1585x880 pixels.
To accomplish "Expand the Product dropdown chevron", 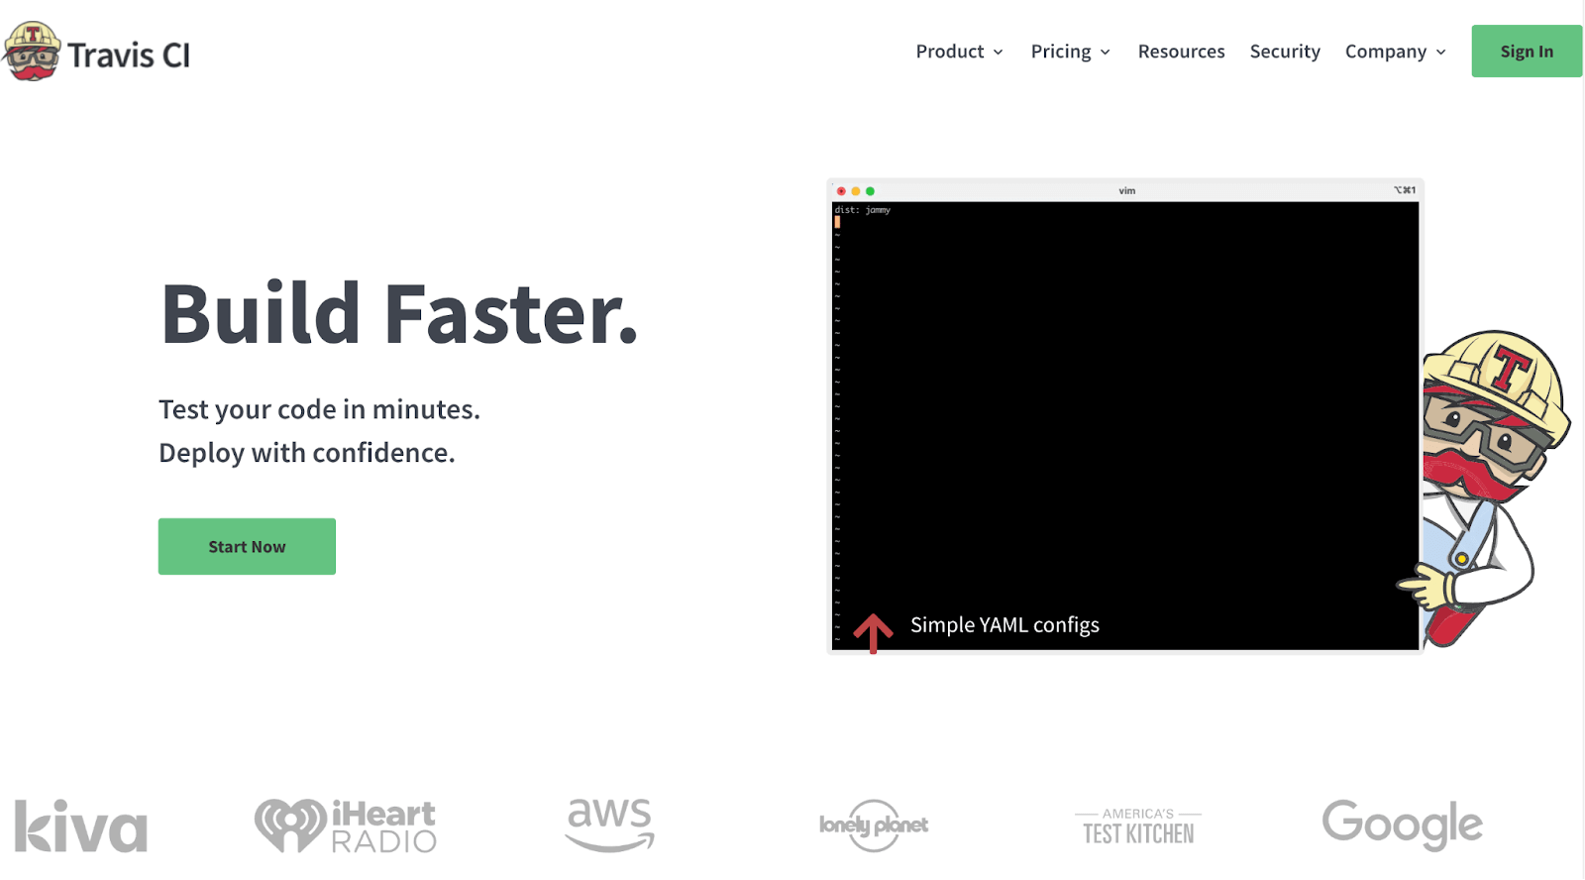I will 998,53.
